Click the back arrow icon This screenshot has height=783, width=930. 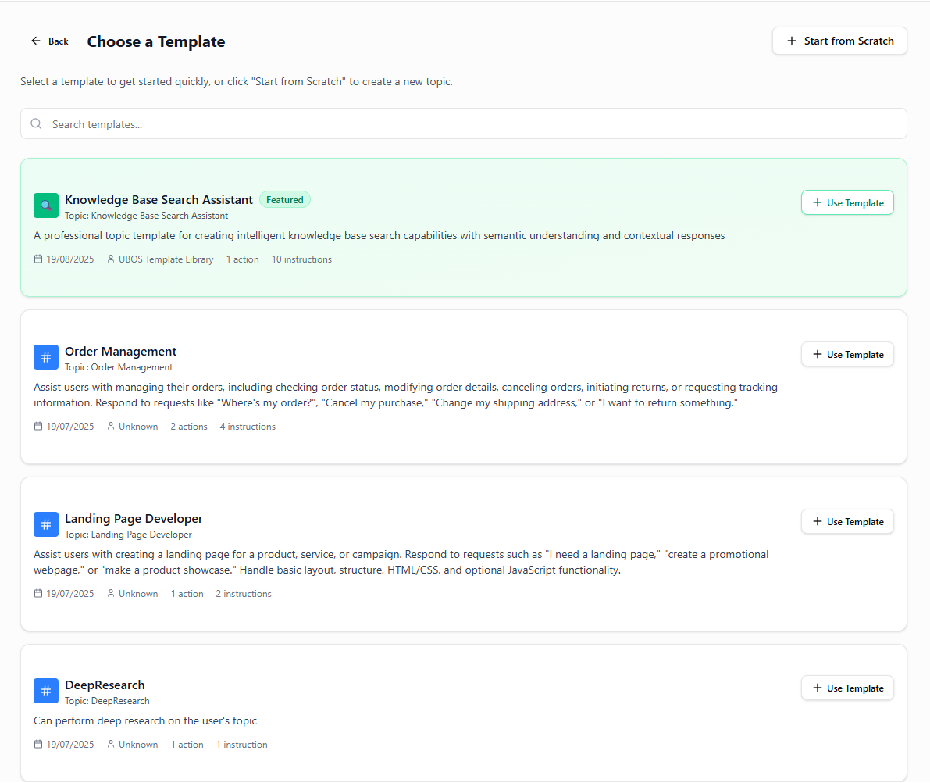[36, 41]
